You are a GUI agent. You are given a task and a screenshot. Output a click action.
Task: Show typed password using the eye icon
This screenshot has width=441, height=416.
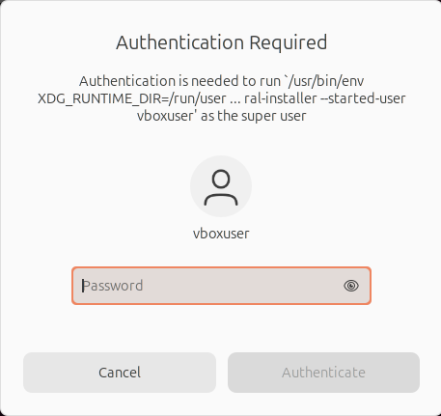click(351, 286)
